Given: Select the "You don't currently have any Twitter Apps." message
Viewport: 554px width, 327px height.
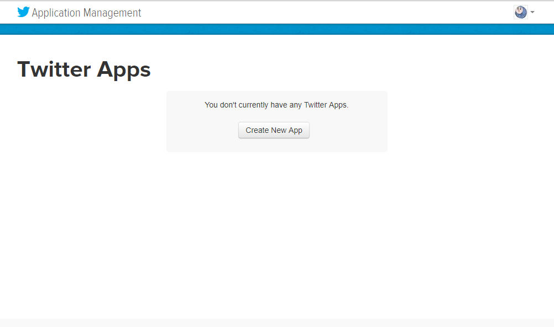Looking at the screenshot, I should 276,105.
